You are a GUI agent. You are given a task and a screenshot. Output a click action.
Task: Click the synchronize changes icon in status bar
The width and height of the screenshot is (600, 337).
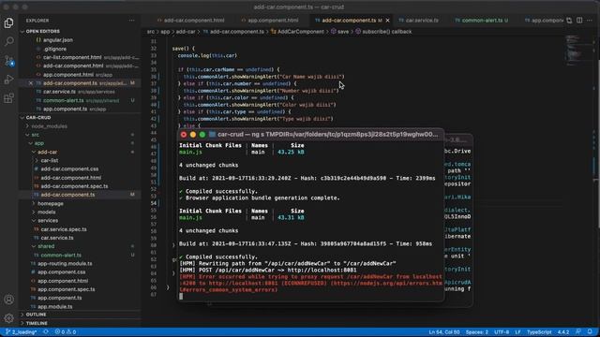click(x=46, y=332)
